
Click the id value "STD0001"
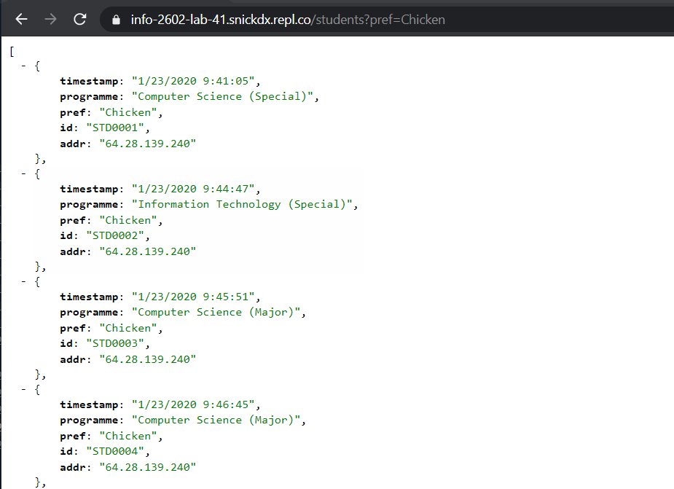[x=115, y=128]
